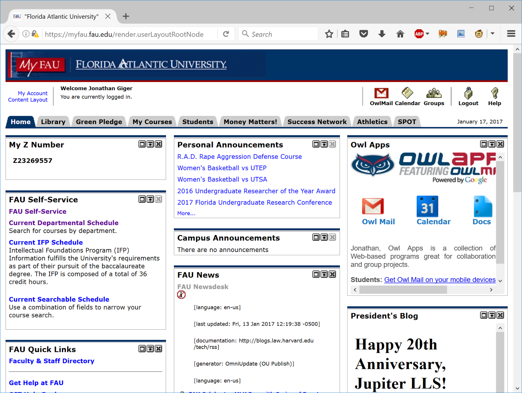Image resolution: width=522 pixels, height=393 pixels.
Task: Open Content Layout link
Action: [x=28, y=100]
